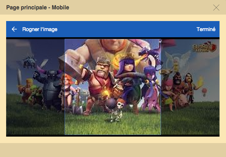226x157 pixels.
Task: Click the Page principale - Mobile title text
Action: click(38, 7)
